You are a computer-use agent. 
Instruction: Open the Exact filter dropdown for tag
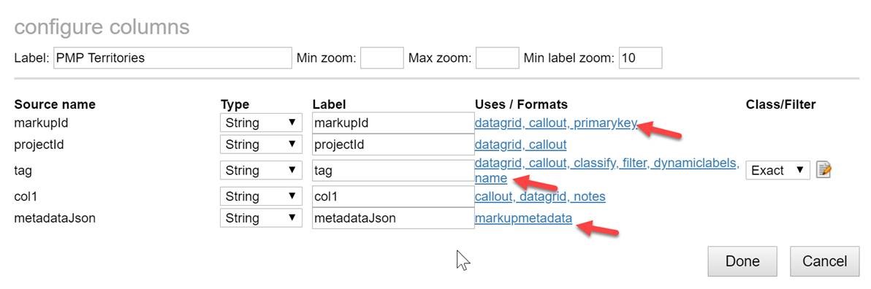pyautogui.click(x=777, y=170)
